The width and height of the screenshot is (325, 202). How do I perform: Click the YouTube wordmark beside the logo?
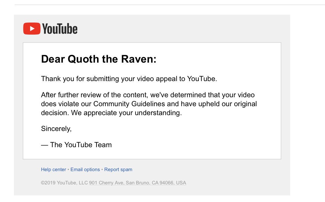click(60, 29)
